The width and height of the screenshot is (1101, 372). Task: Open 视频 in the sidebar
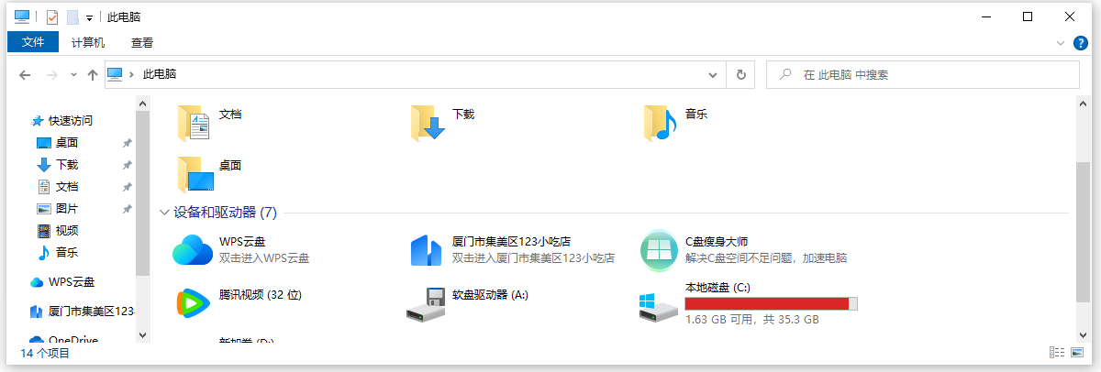pyautogui.click(x=67, y=231)
